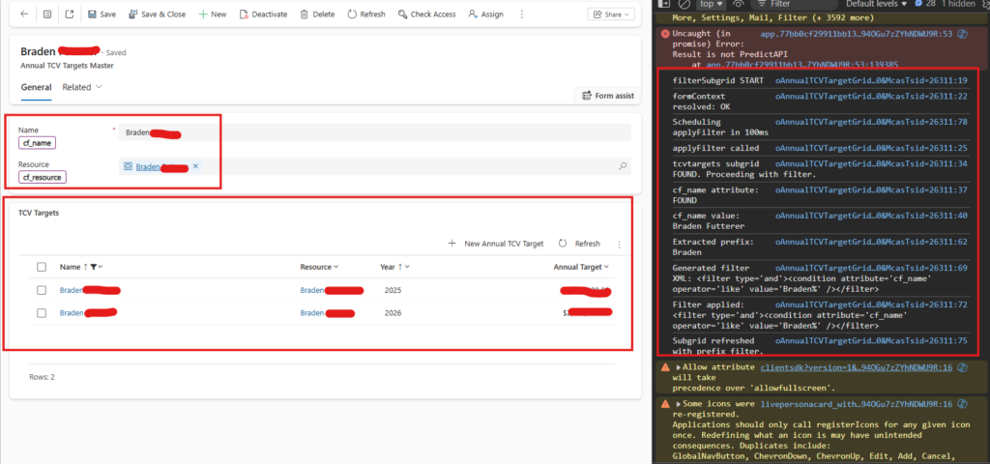This screenshot has height=464, width=990.
Task: Click the Save button in command bar
Action: pos(102,14)
